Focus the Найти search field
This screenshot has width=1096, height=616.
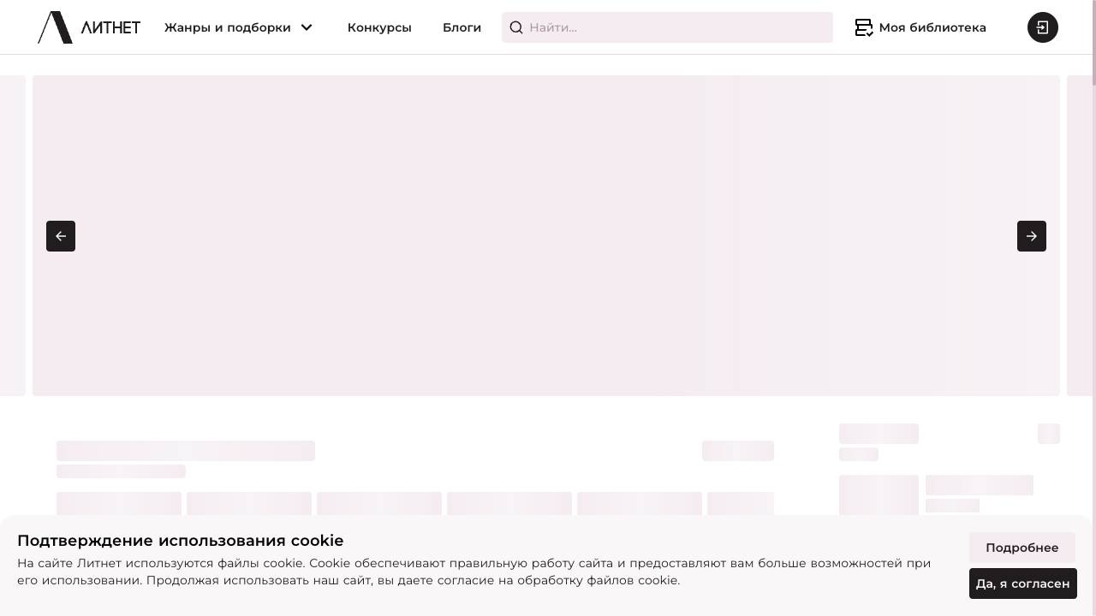point(667,27)
